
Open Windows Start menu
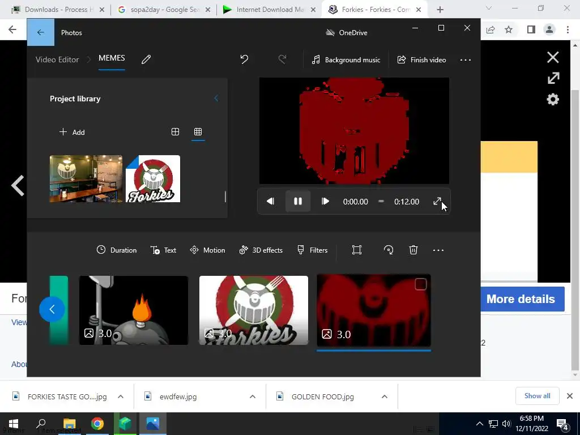tap(14, 424)
